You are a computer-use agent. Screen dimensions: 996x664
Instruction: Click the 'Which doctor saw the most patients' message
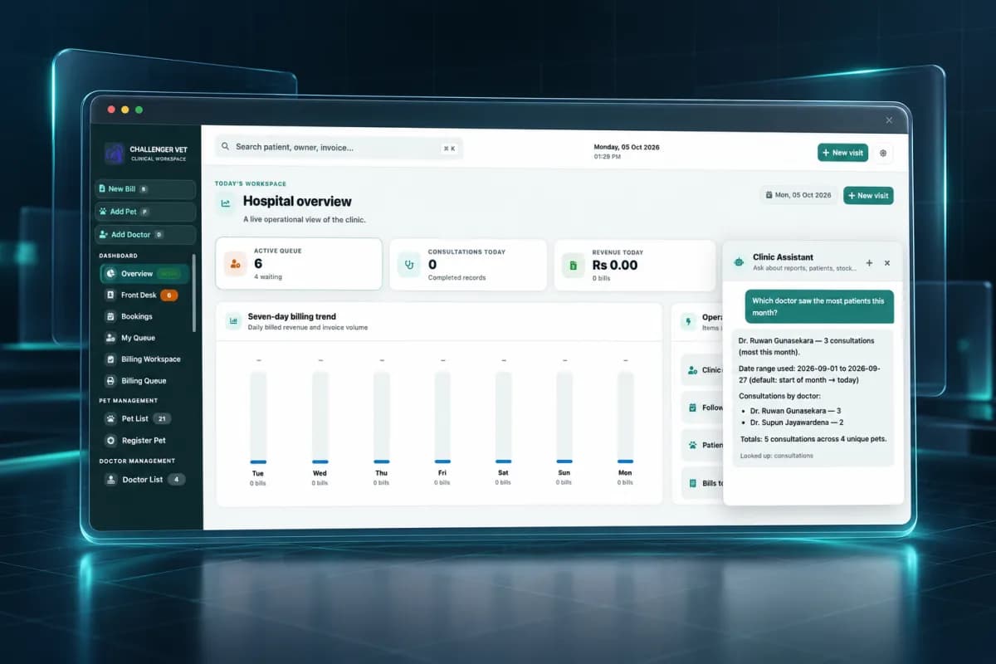click(x=818, y=307)
